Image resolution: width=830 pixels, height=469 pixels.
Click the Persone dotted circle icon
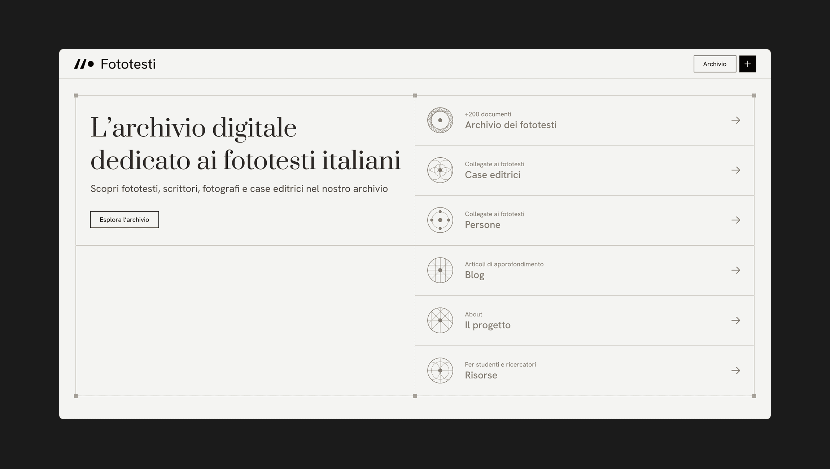click(440, 220)
